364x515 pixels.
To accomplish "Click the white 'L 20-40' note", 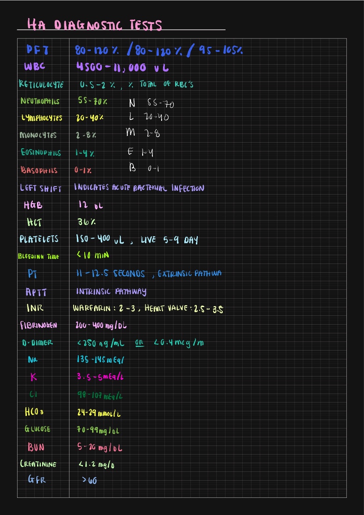I will click(x=149, y=117).
